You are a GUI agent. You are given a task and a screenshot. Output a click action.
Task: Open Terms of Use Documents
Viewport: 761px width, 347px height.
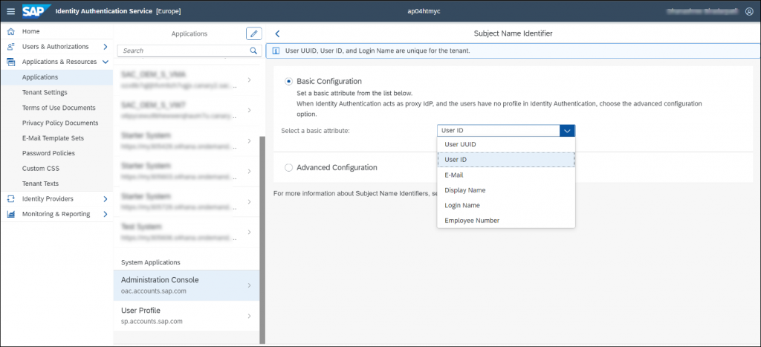[56, 108]
